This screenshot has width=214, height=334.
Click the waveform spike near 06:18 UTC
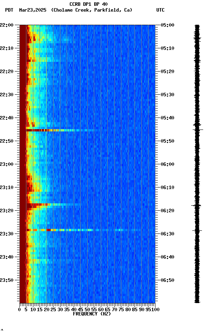tap(196, 206)
